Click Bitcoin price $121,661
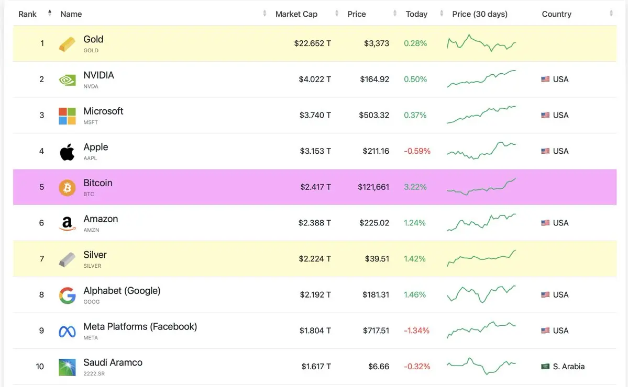 click(373, 187)
